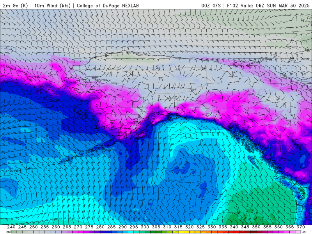This screenshot has width=312, height=234.
Task: Select the 270 colorbar label
Action: [x=78, y=227]
